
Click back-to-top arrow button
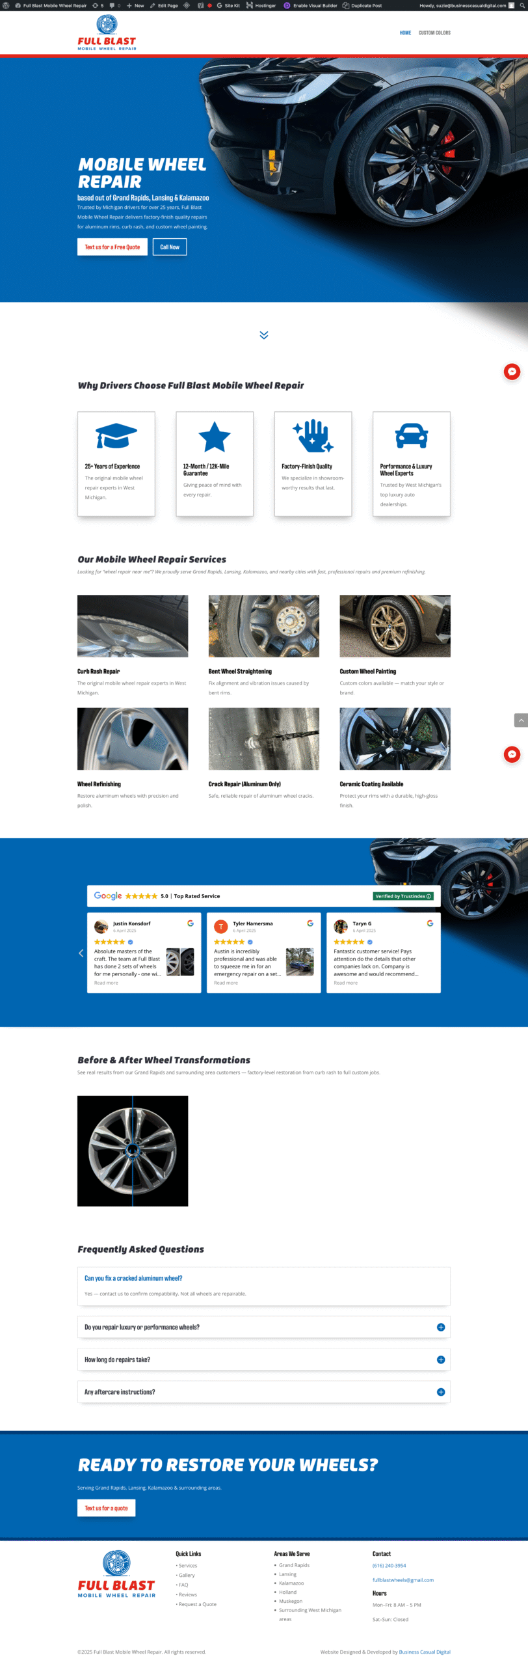click(521, 720)
